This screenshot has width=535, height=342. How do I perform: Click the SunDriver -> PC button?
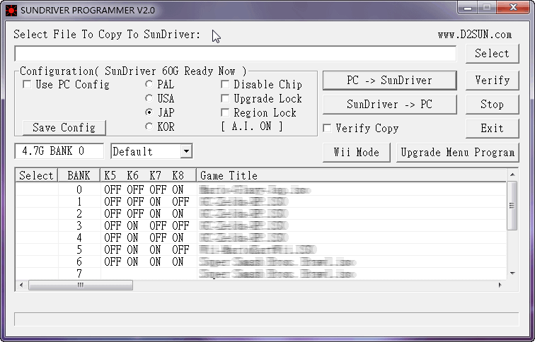pos(389,105)
